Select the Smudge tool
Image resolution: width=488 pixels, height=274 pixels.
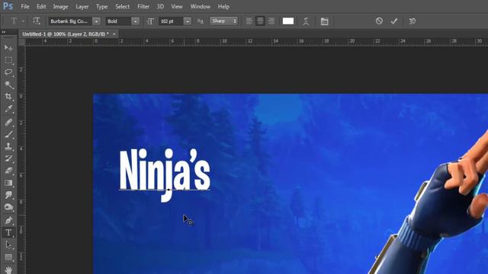click(8, 195)
